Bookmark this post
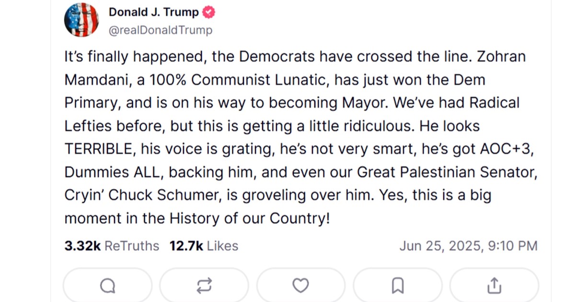This screenshot has width=575, height=302. [397, 286]
